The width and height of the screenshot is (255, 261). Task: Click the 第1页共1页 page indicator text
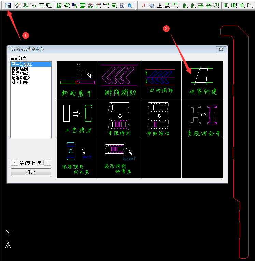point(31,163)
